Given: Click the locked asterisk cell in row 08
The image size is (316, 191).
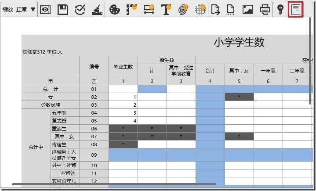Looking at the screenshot, I should click(x=123, y=144).
